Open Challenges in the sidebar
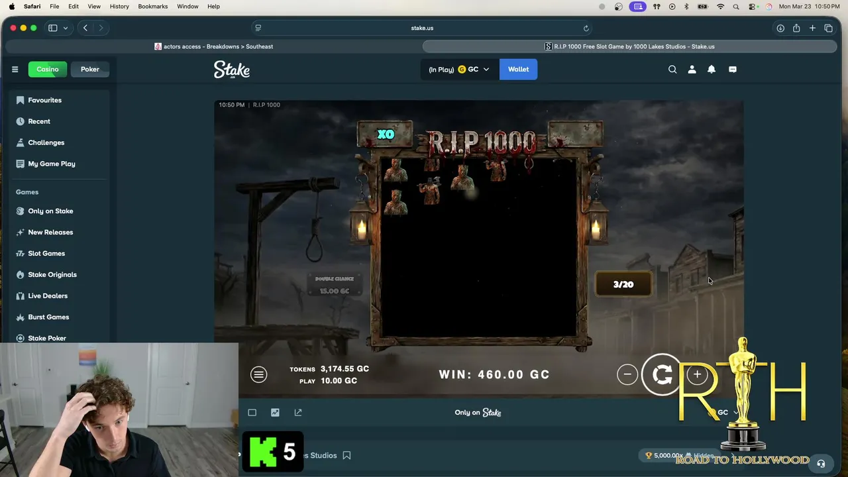This screenshot has width=848, height=477. tap(60, 142)
